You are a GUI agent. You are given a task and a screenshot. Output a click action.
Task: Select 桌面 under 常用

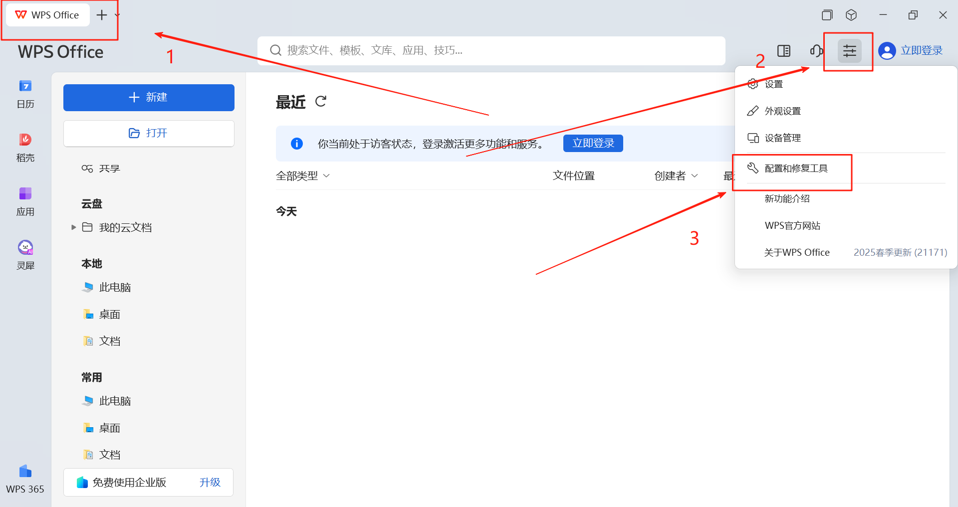102,428
